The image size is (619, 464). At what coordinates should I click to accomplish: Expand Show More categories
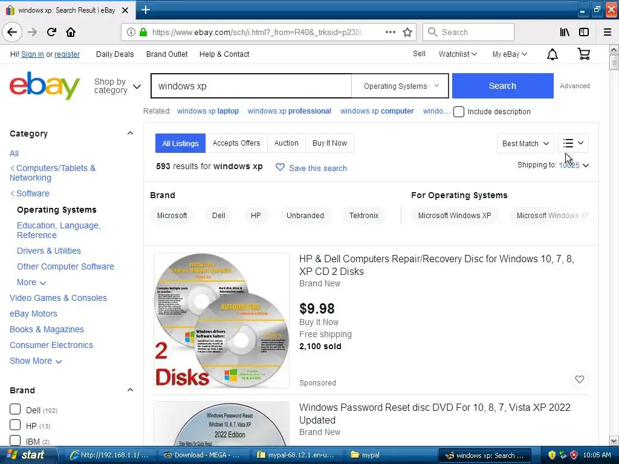tap(36, 361)
